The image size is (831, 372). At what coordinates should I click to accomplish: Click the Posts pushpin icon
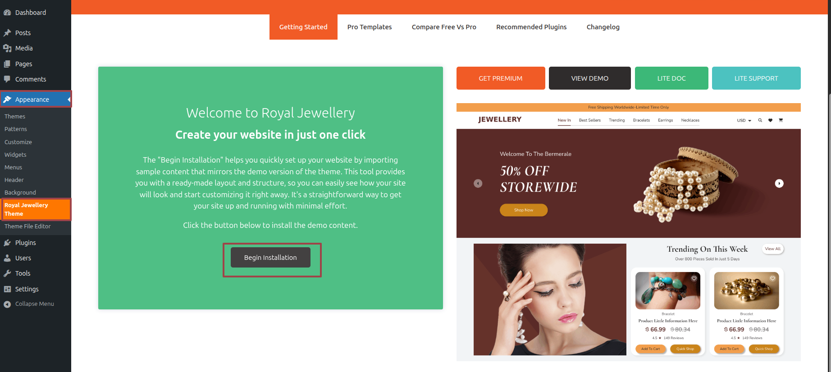pyautogui.click(x=7, y=33)
